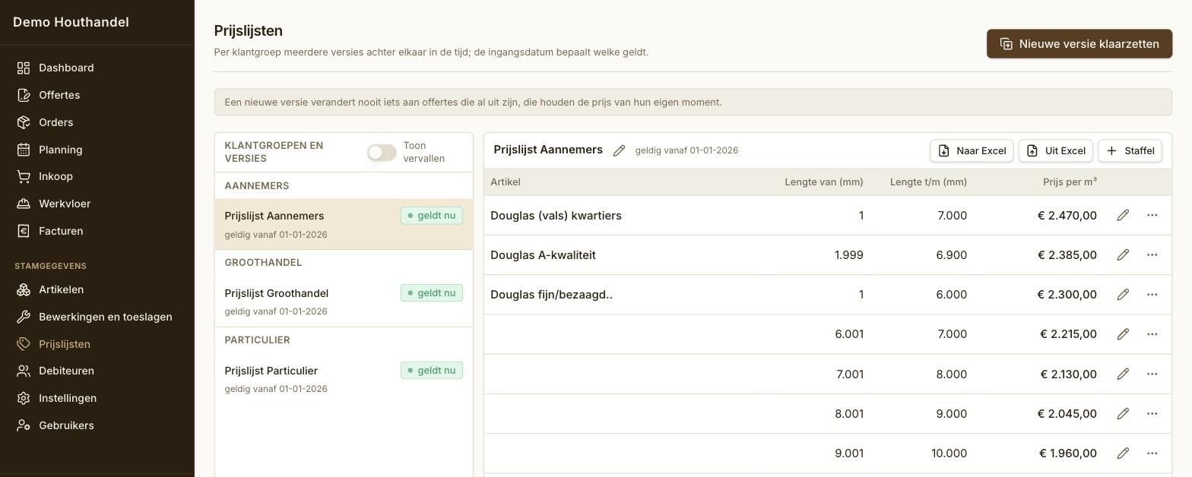The height and width of the screenshot is (477, 1192).
Task: Click the 10.000 length value
Action: click(x=949, y=453)
